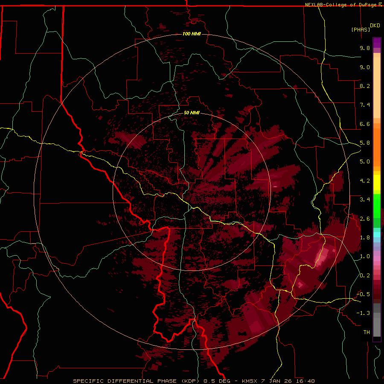The height and width of the screenshot is (384, 384).
Task: Select the 9.8 scale value
Action: 365,48
